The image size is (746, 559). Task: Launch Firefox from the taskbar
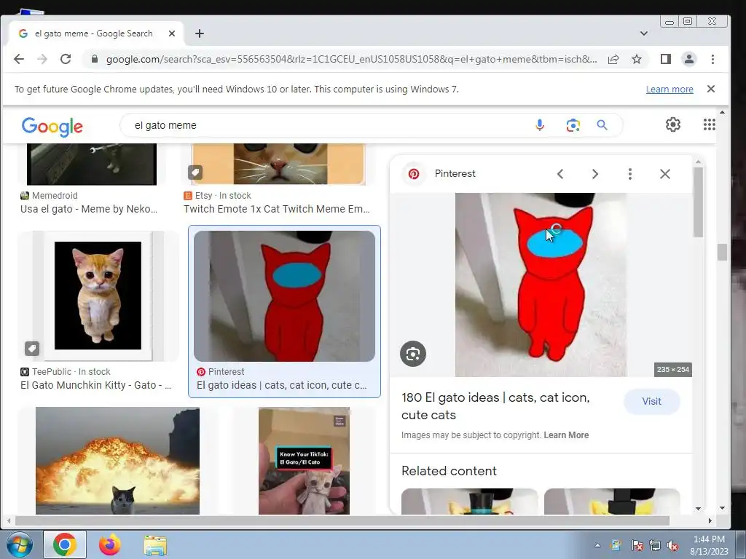click(x=109, y=544)
